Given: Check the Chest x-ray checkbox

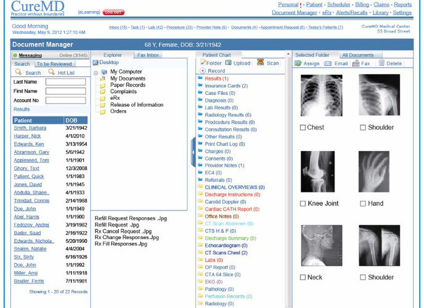Looking at the screenshot, I should pyautogui.click(x=303, y=128).
